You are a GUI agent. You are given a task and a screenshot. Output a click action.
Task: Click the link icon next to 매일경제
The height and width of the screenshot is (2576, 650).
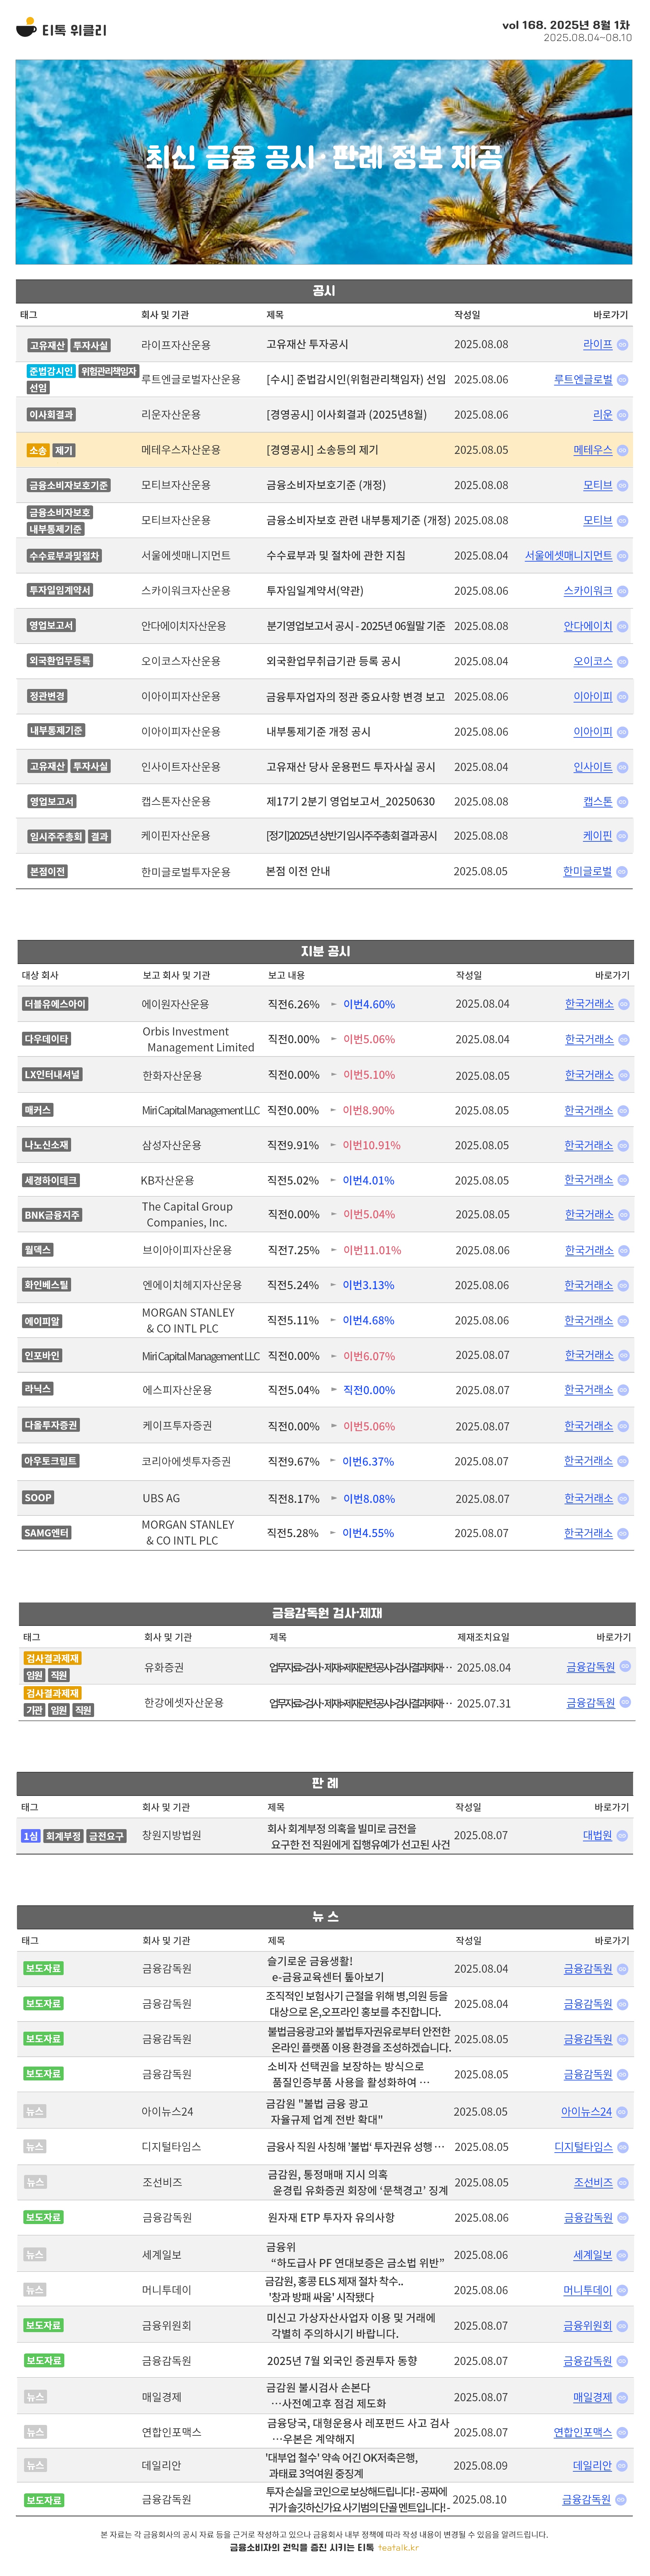[622, 2397]
